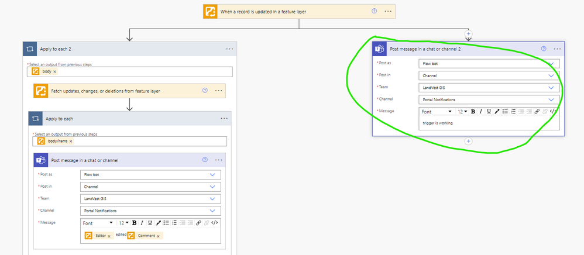The image size is (584, 255).
Task: Click into the trigger is working message box
Action: click(489, 123)
